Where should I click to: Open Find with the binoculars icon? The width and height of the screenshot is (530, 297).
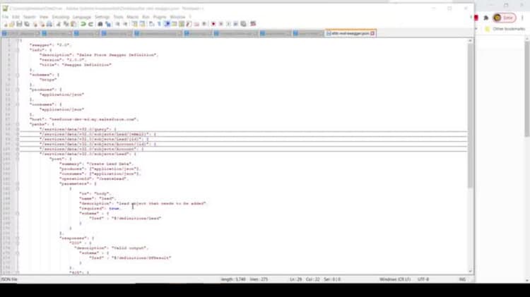[x=100, y=24]
